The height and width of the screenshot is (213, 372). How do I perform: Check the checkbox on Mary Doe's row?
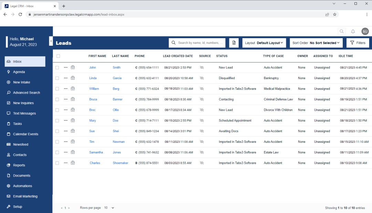57,120
